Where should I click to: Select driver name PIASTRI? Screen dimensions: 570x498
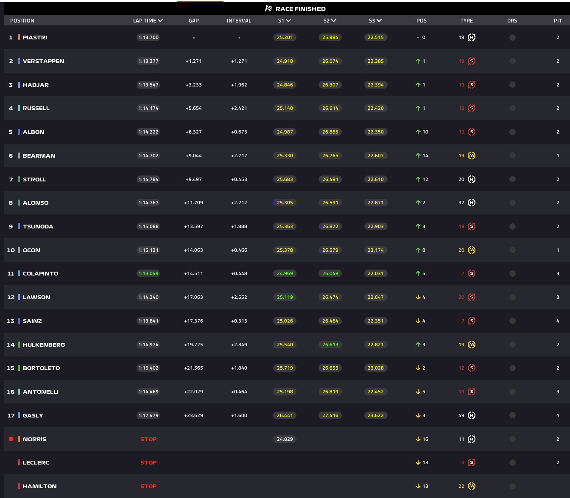pos(35,37)
